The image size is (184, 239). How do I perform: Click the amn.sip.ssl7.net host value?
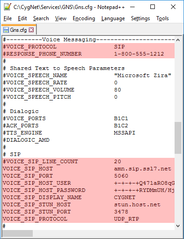[x=143, y=169]
